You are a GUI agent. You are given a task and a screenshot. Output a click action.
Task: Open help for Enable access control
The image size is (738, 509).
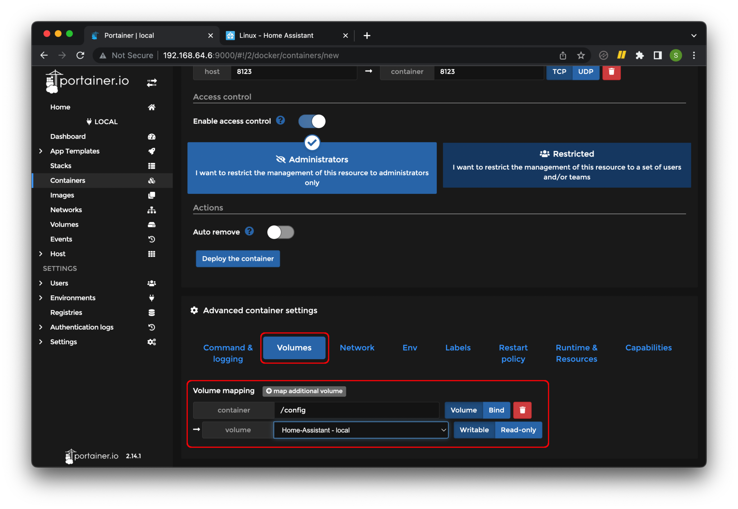pyautogui.click(x=280, y=120)
